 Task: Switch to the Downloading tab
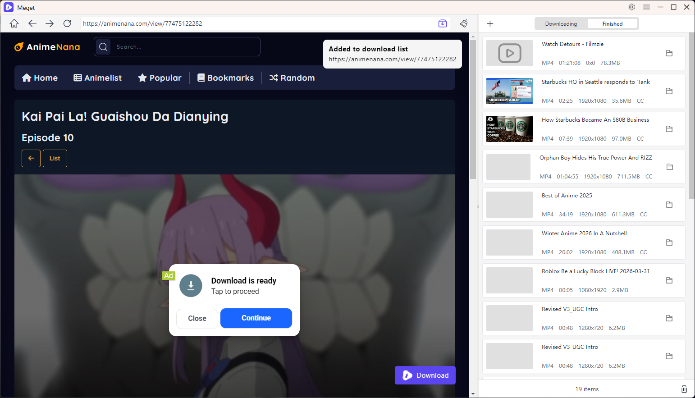[561, 24]
